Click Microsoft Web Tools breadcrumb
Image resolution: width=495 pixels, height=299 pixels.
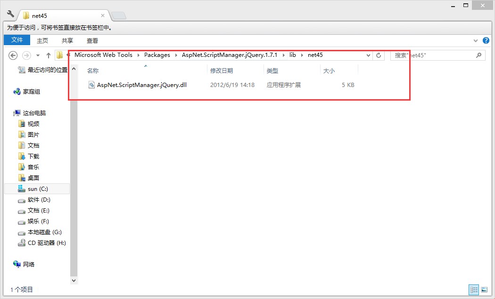(x=104, y=55)
